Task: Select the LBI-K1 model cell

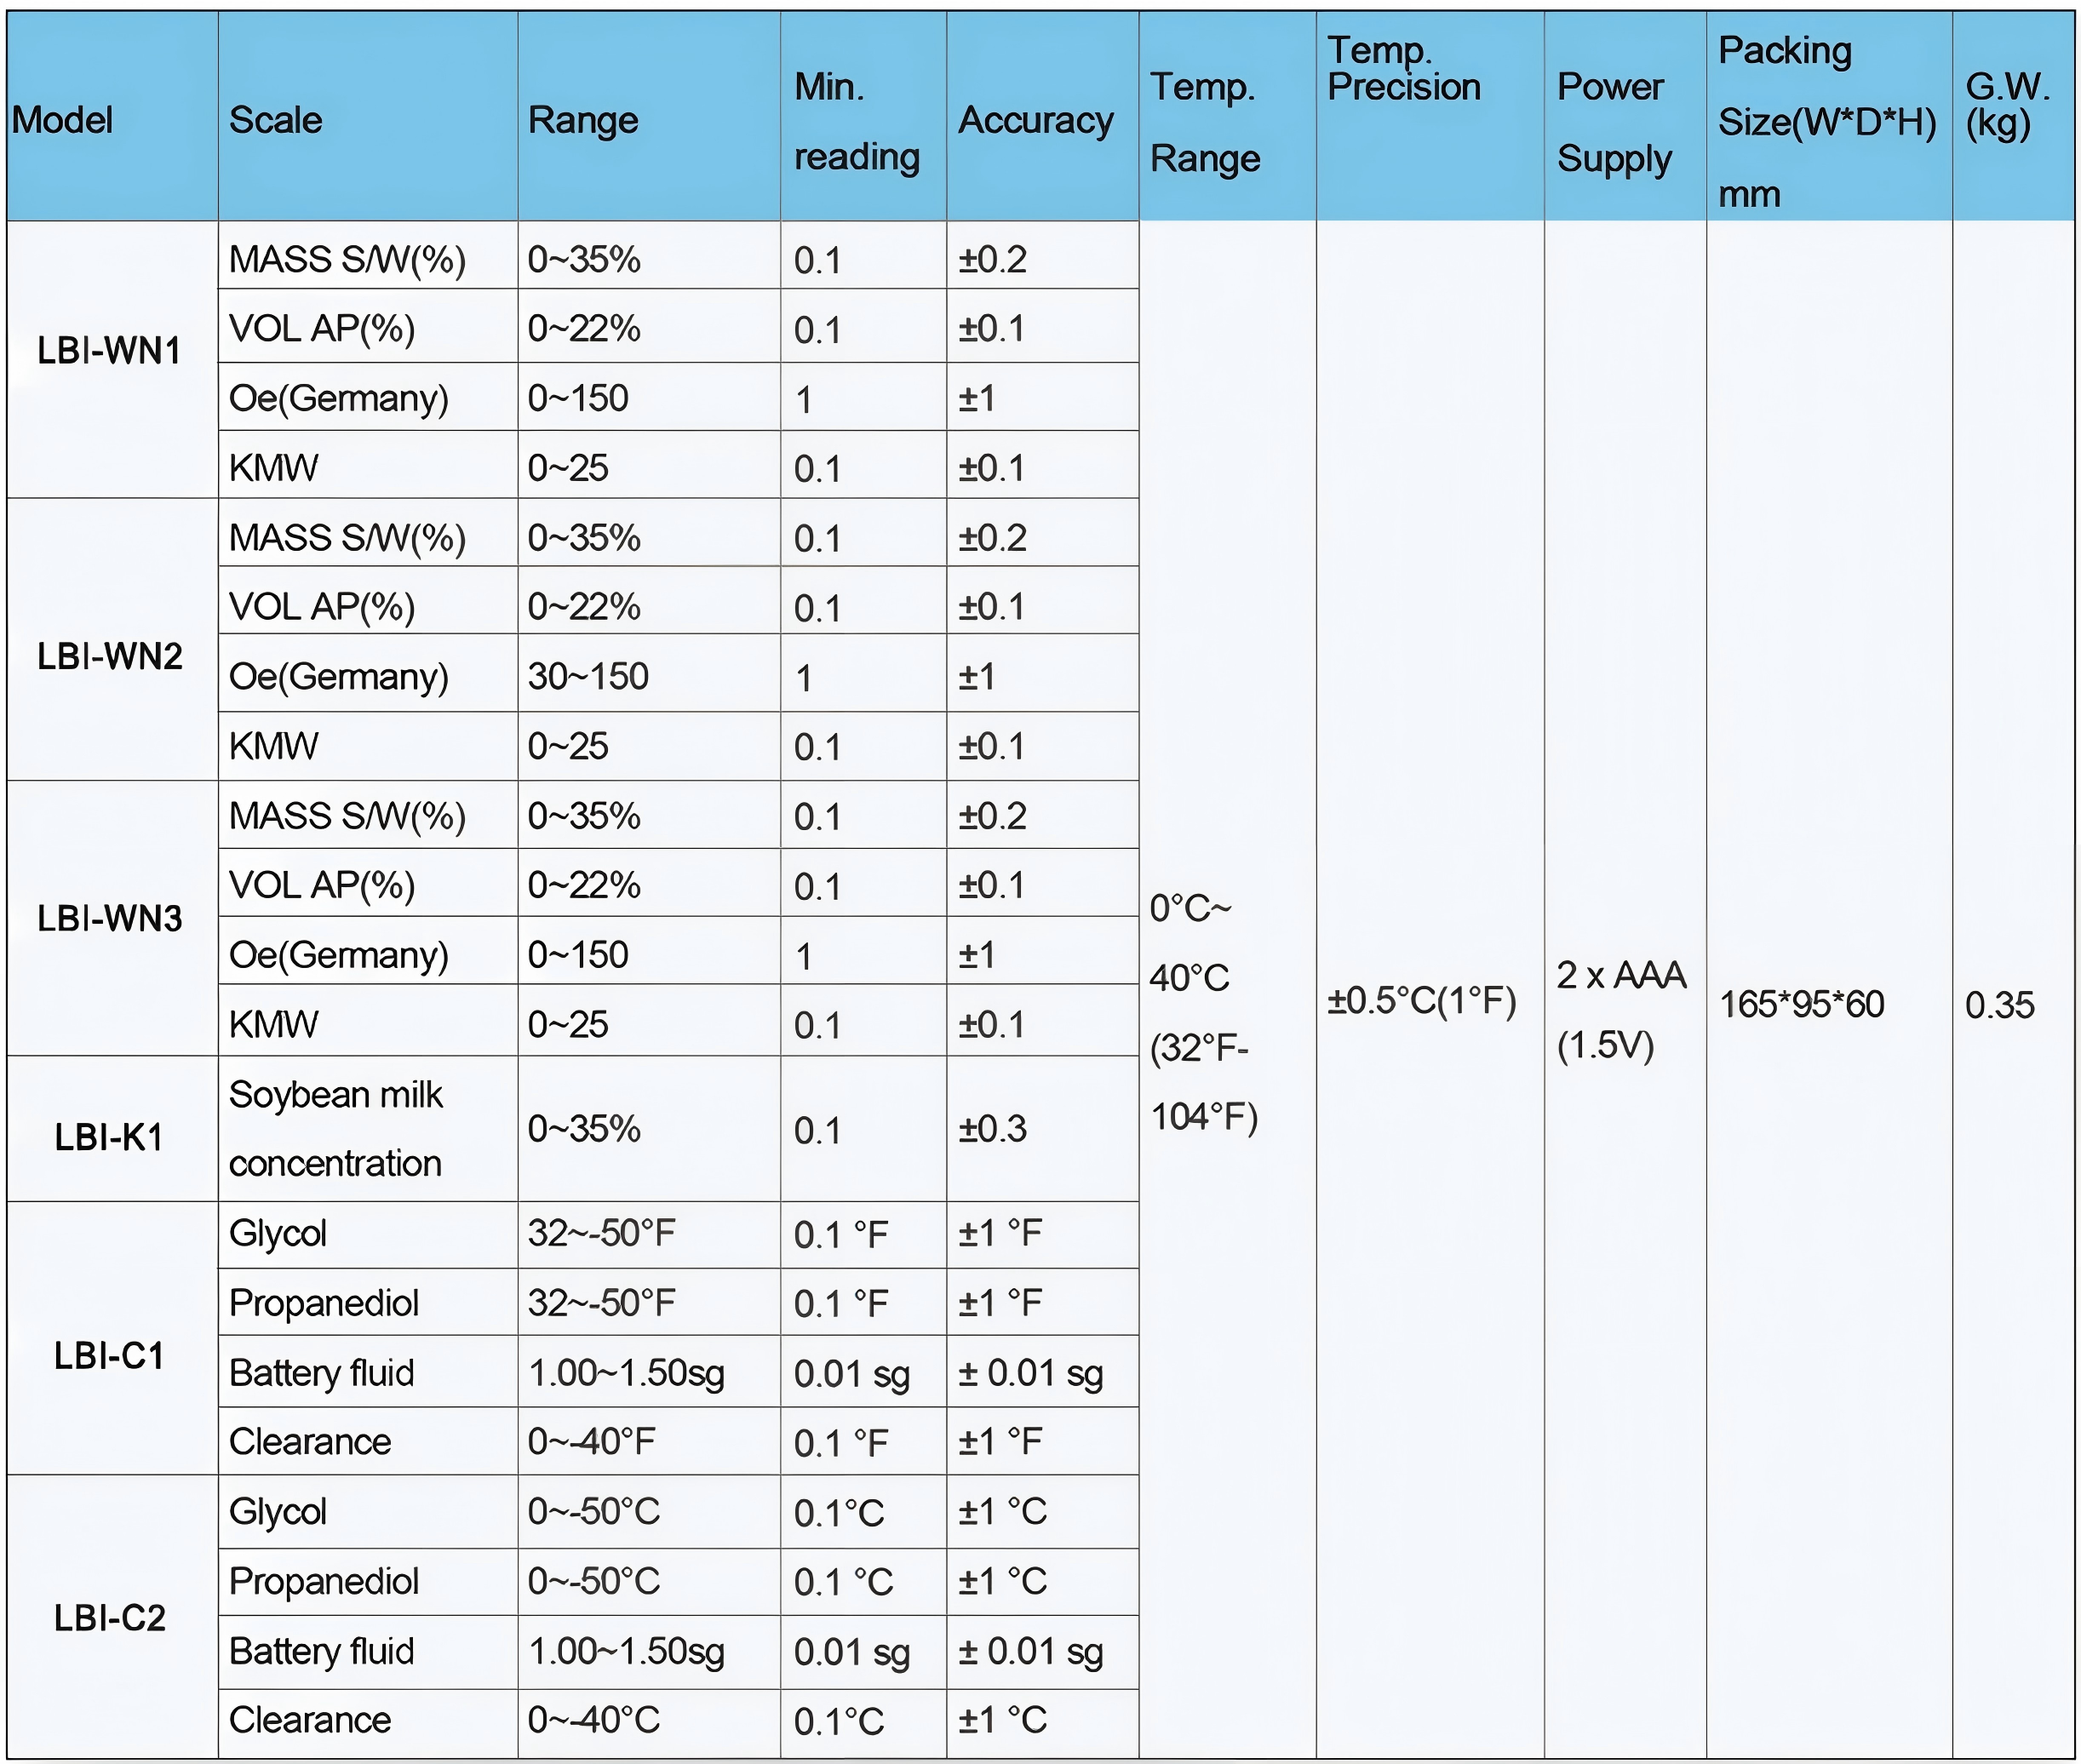Action: 109,1137
